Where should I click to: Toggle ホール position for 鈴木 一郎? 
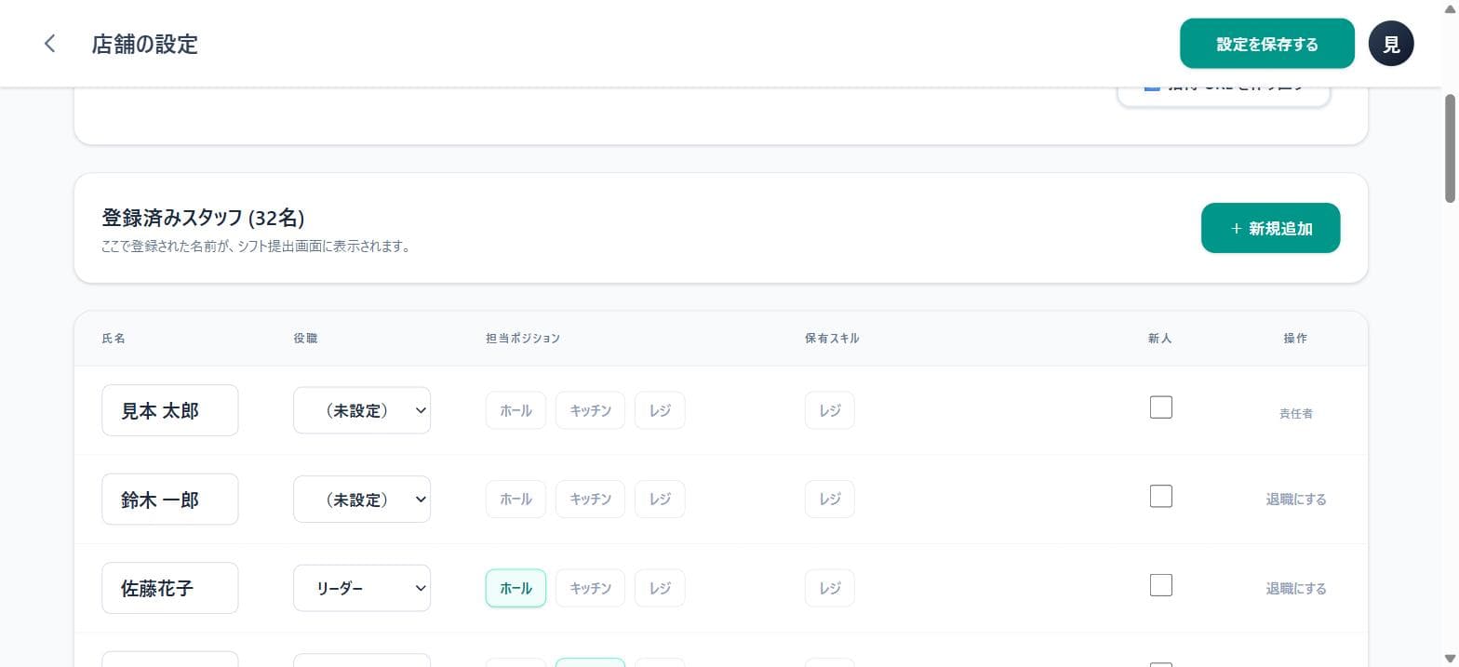pos(515,500)
